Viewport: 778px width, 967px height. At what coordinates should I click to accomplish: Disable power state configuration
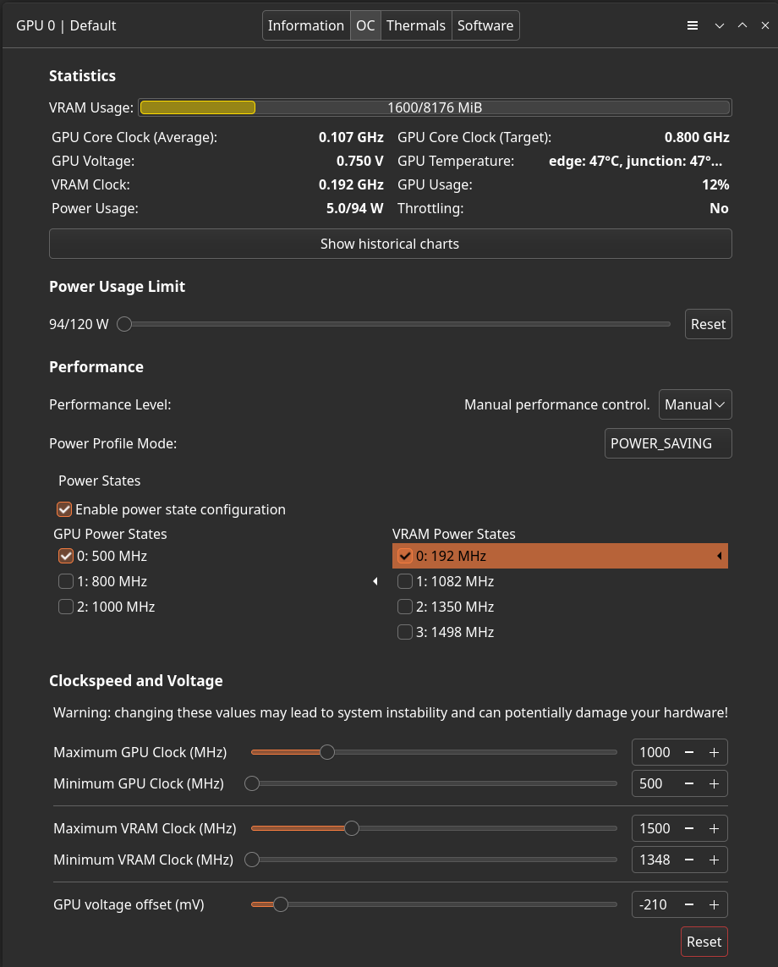point(64,509)
